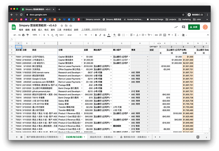Click the cloud save status icon
The height and width of the screenshot is (151, 219).
coord(71,26)
